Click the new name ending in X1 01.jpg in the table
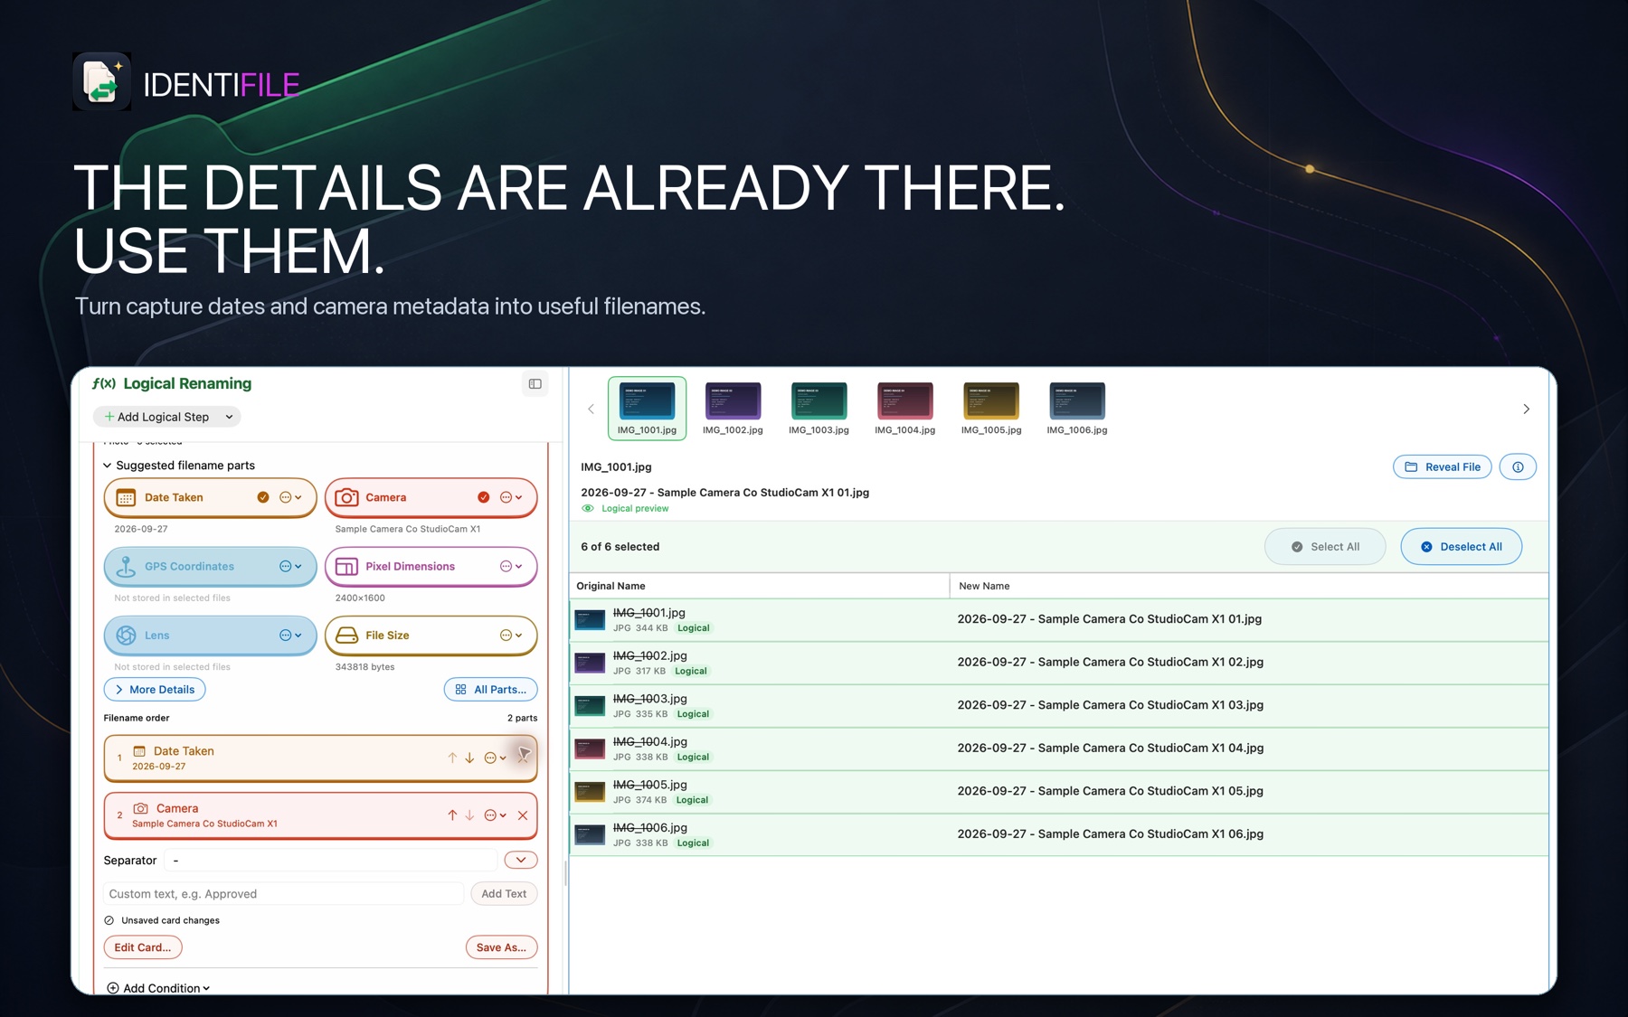 tap(1110, 619)
